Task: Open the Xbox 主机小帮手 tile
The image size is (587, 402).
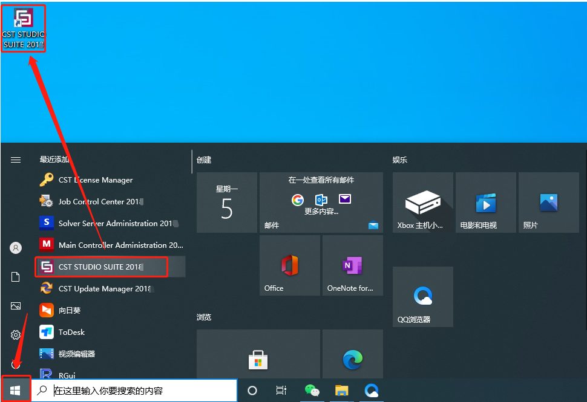Action: point(423,203)
